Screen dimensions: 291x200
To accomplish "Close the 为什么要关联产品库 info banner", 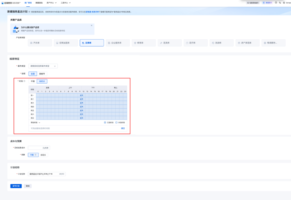I will [x=92, y=25].
